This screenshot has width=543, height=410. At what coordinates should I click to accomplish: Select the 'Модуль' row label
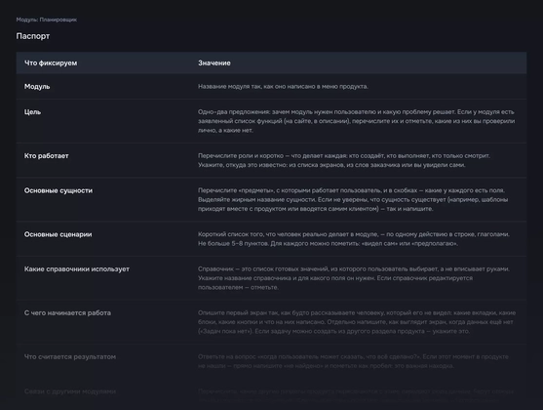37,87
